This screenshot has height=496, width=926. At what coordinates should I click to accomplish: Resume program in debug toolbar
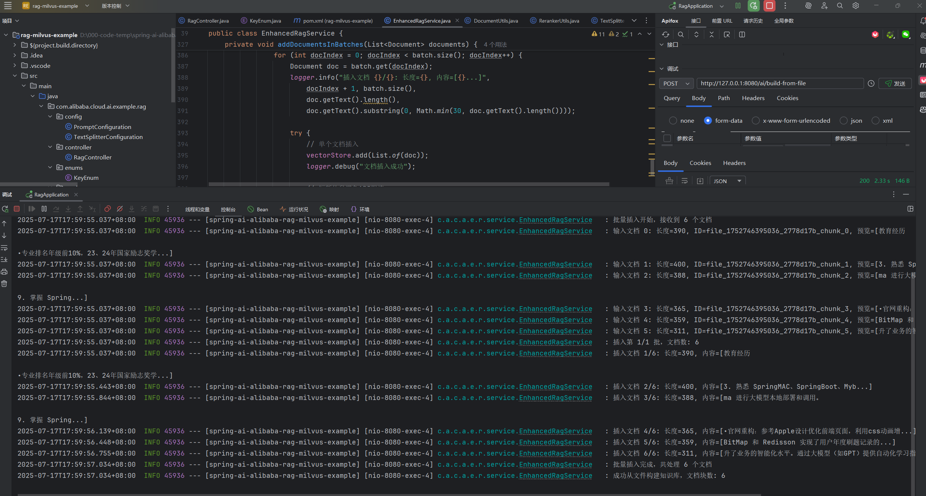coord(32,209)
